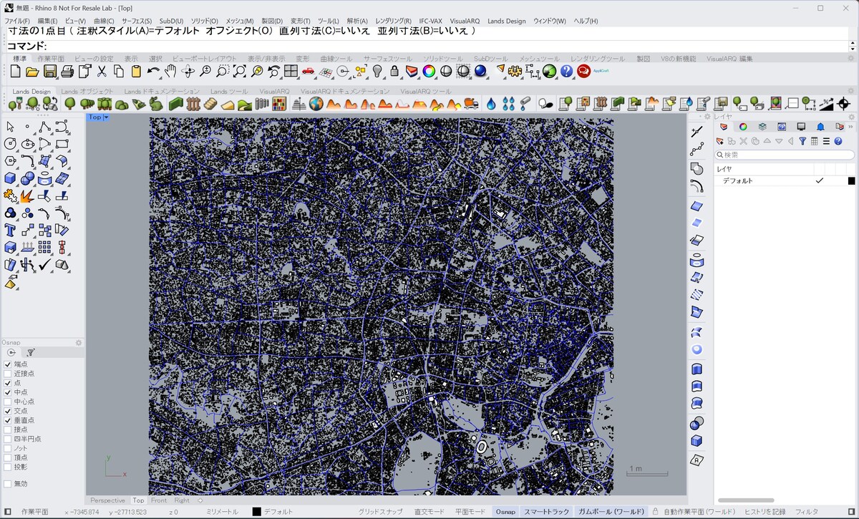Click the arrow Select tool in the sidebar
Screen dimensions: 859x519
pyautogui.click(x=10, y=127)
